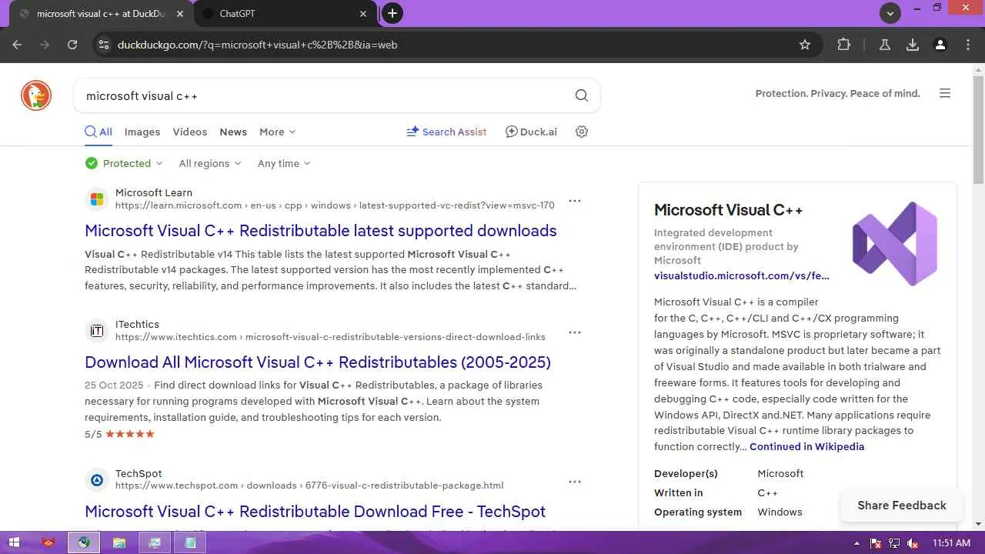Visit visualstudio.microsoft.com link in info panel
Viewport: 985px width, 554px height.
pos(742,275)
